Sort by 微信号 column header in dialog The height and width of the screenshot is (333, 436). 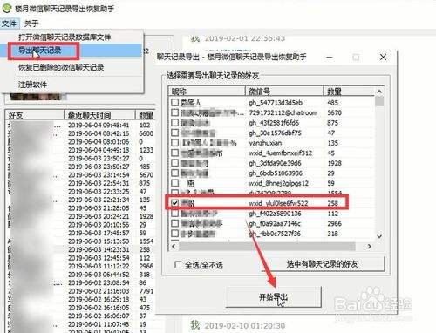point(284,92)
